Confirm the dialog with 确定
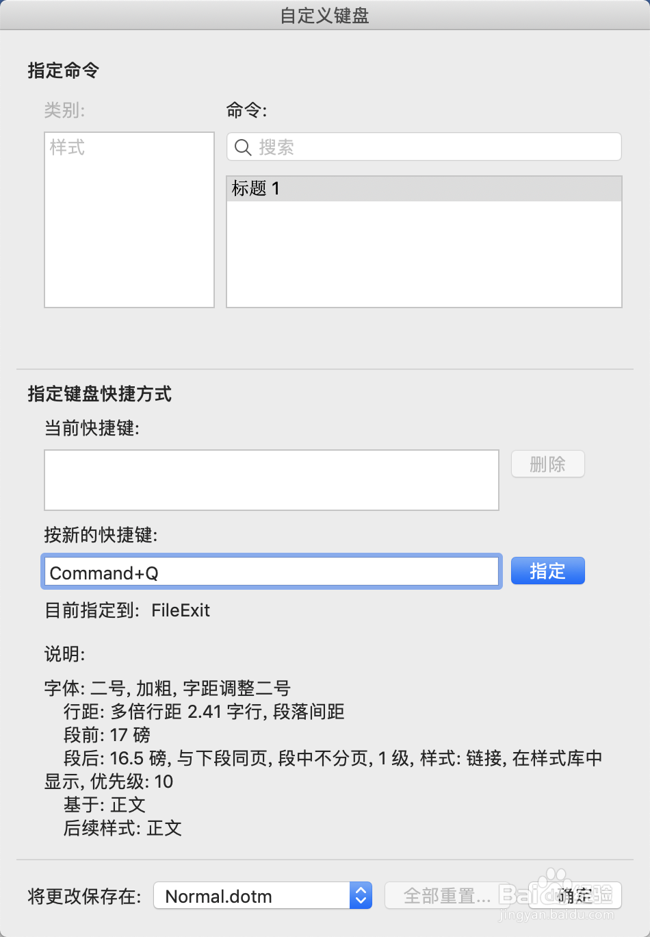Image resolution: width=650 pixels, height=937 pixels. 575,895
